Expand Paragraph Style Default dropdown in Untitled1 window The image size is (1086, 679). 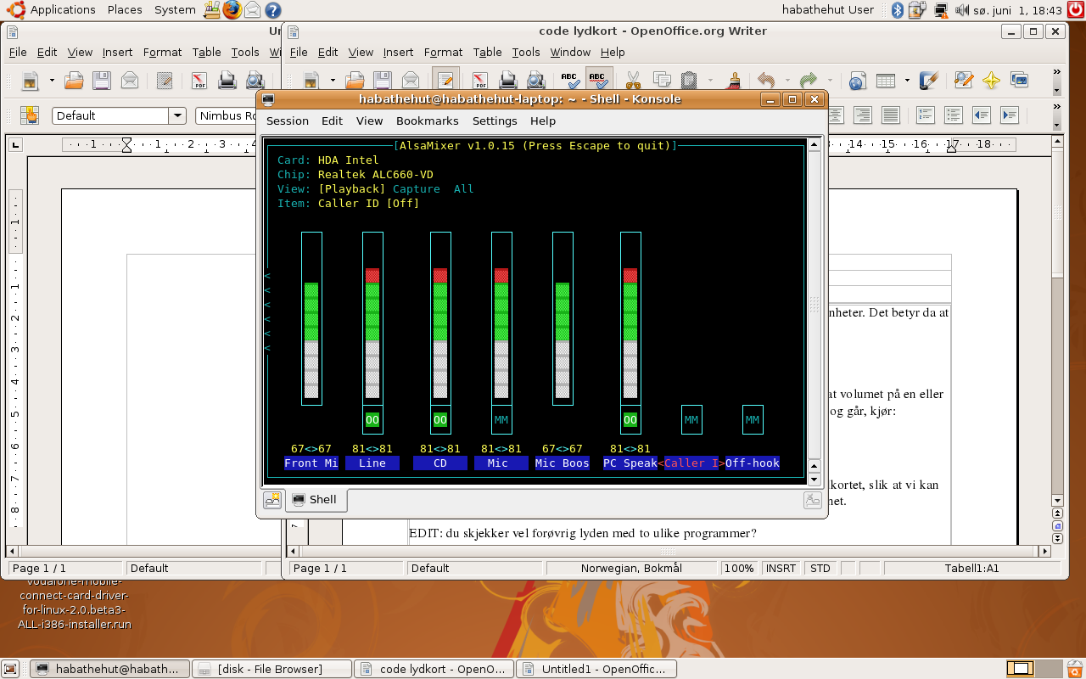pos(177,115)
